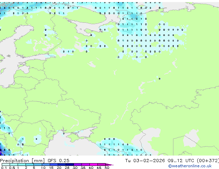
Task: Click the 'Tu 03-02-2026' date label
Action: pos(145,161)
